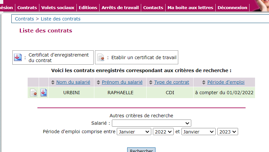This screenshot has width=269, height=152.
Task: Go to Ma boite aux lettres
Action: click(190, 7)
